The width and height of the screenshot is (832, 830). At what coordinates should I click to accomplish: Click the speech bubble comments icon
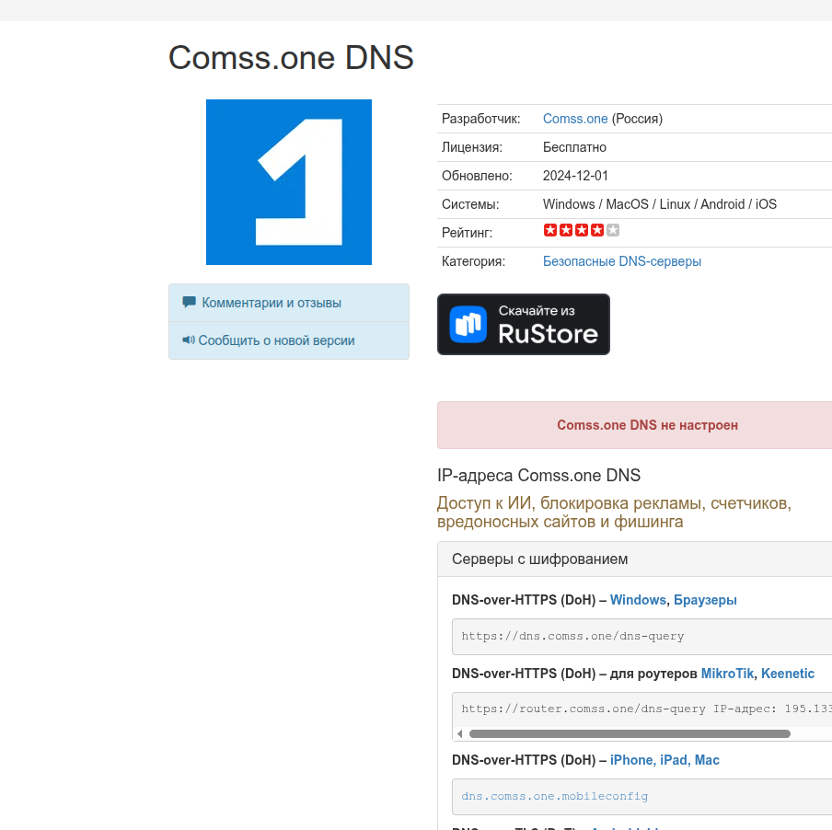tap(189, 303)
